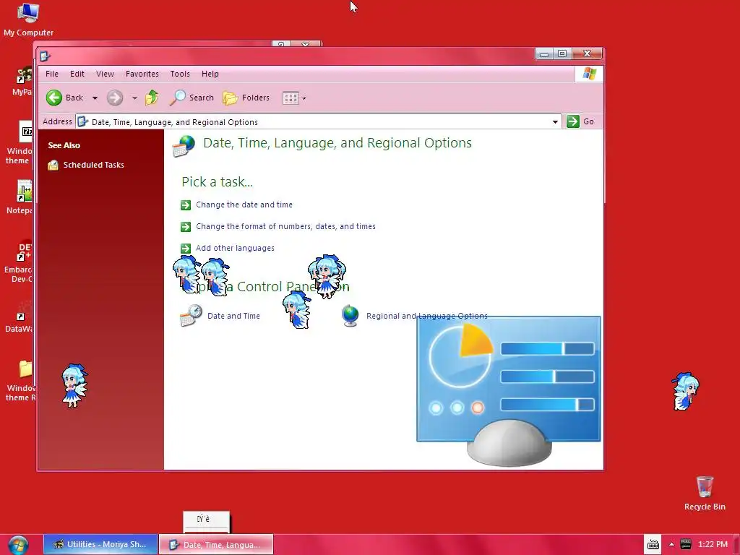Open the Edit menu
This screenshot has width=740, height=555.
tap(77, 74)
